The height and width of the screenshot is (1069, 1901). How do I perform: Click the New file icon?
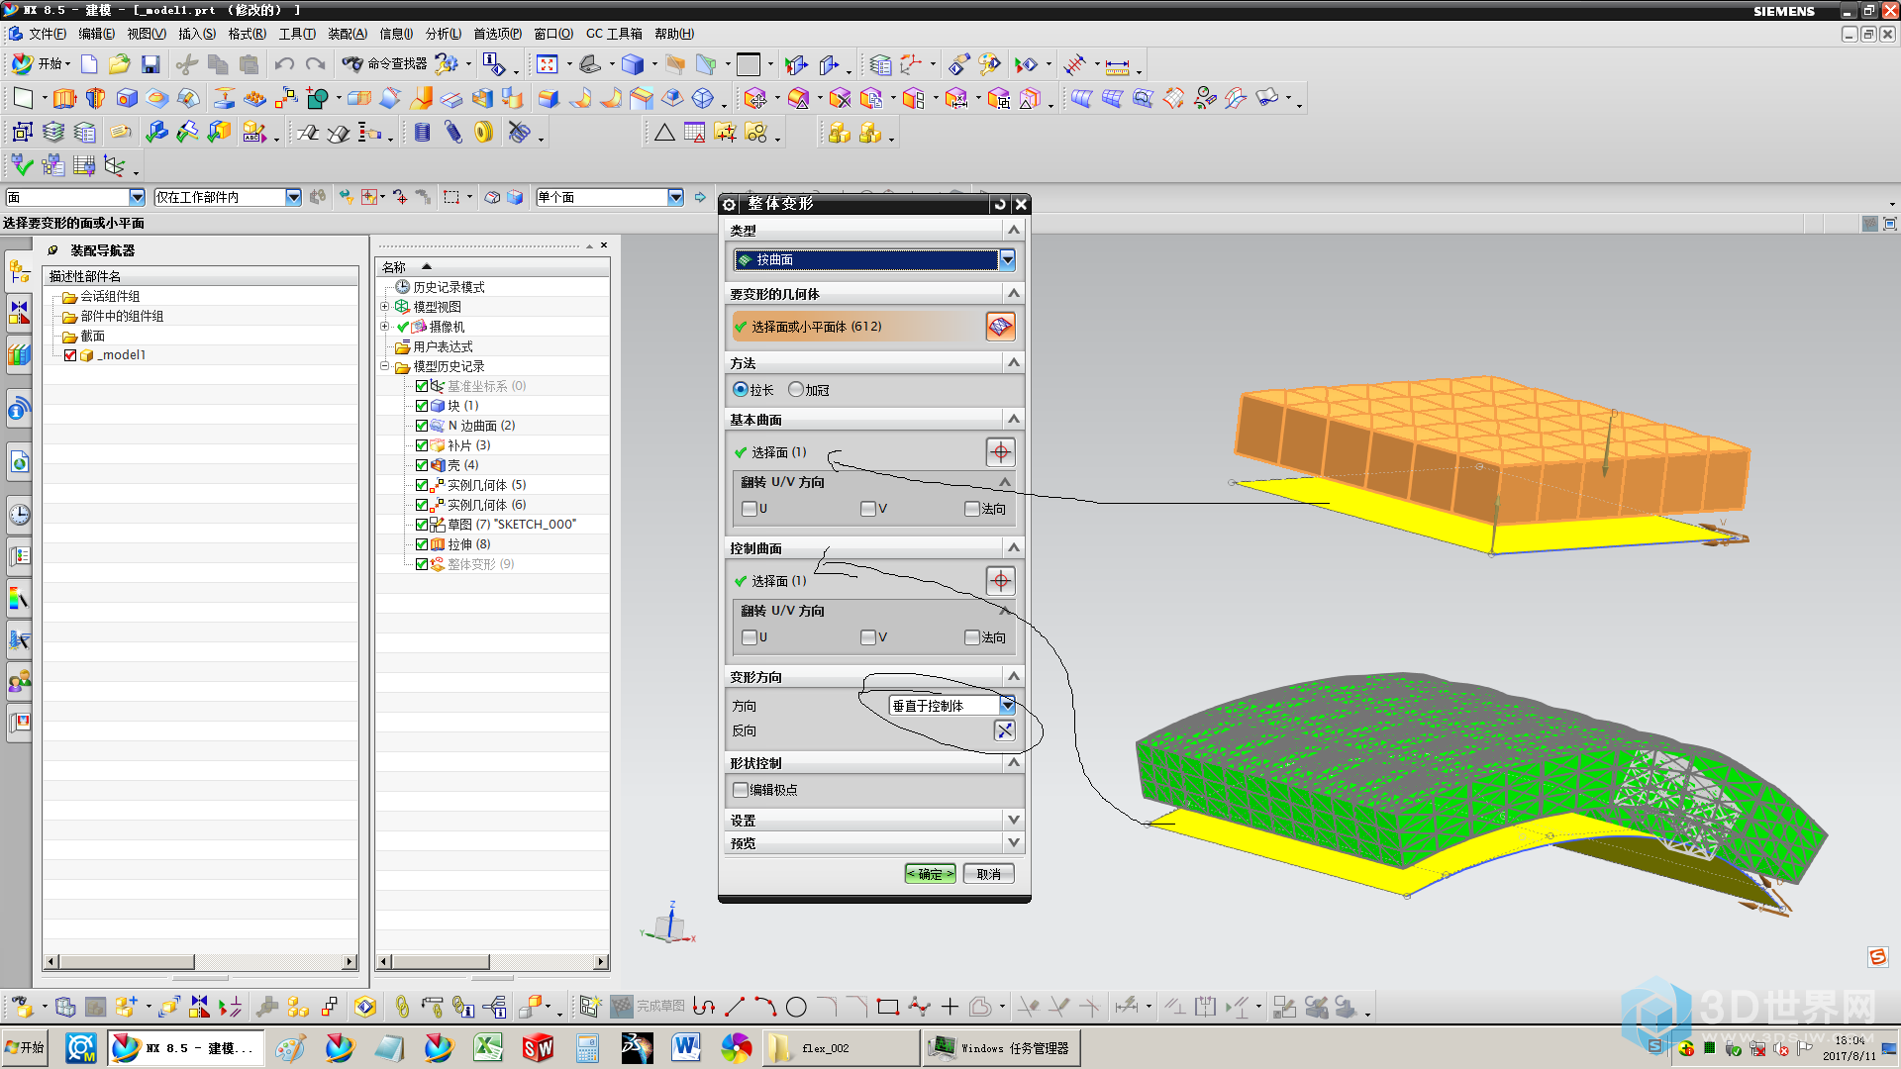[x=89, y=64]
